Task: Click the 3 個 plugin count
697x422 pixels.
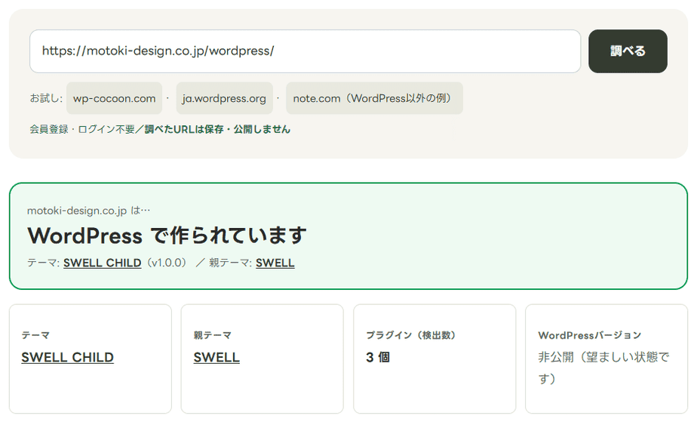Action: point(378,357)
